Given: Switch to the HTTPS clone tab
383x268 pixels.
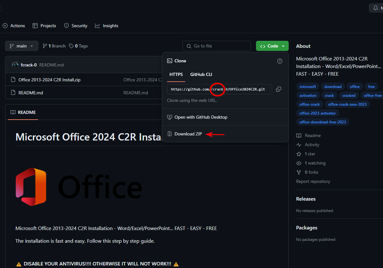Looking at the screenshot, I should tap(176, 74).
